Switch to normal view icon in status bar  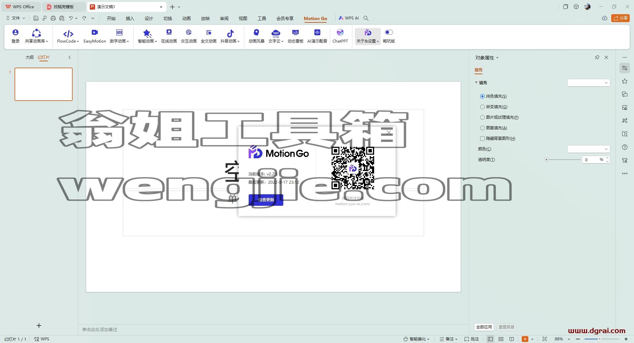[x=490, y=339]
